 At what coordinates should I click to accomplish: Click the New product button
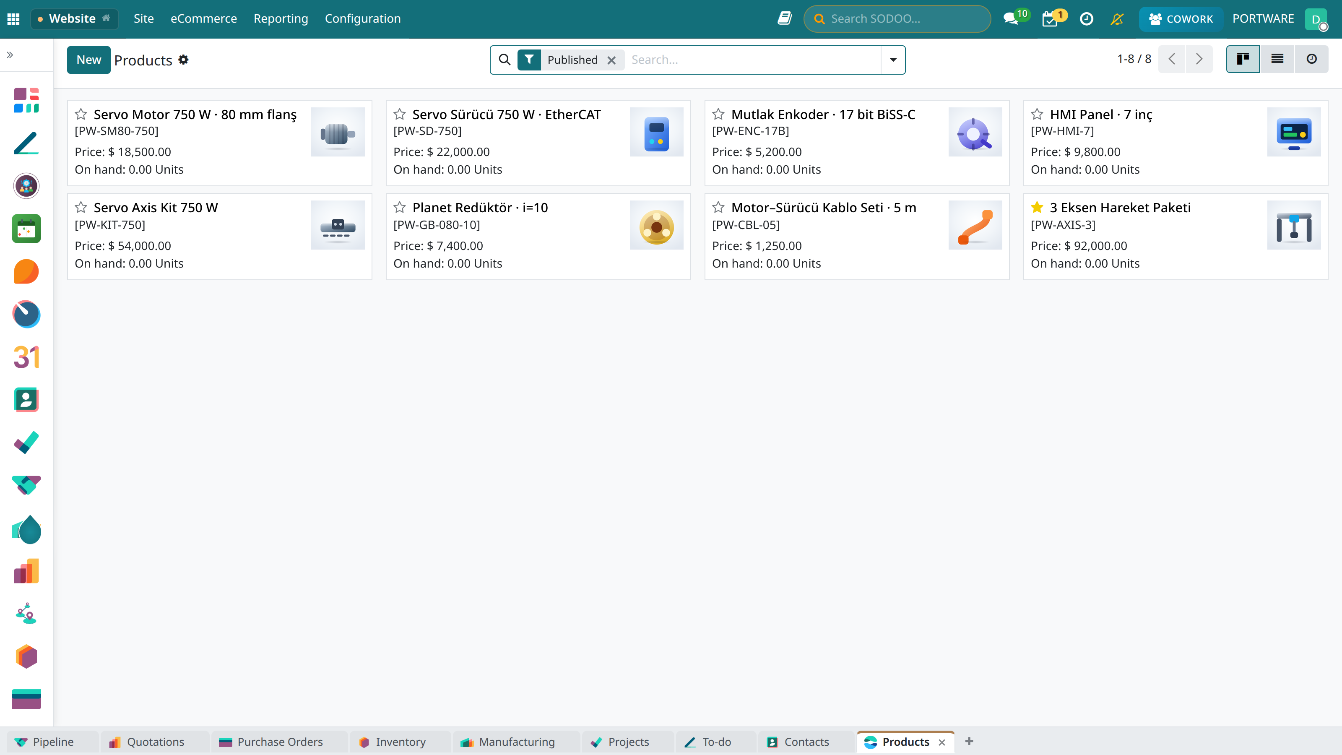coord(88,60)
